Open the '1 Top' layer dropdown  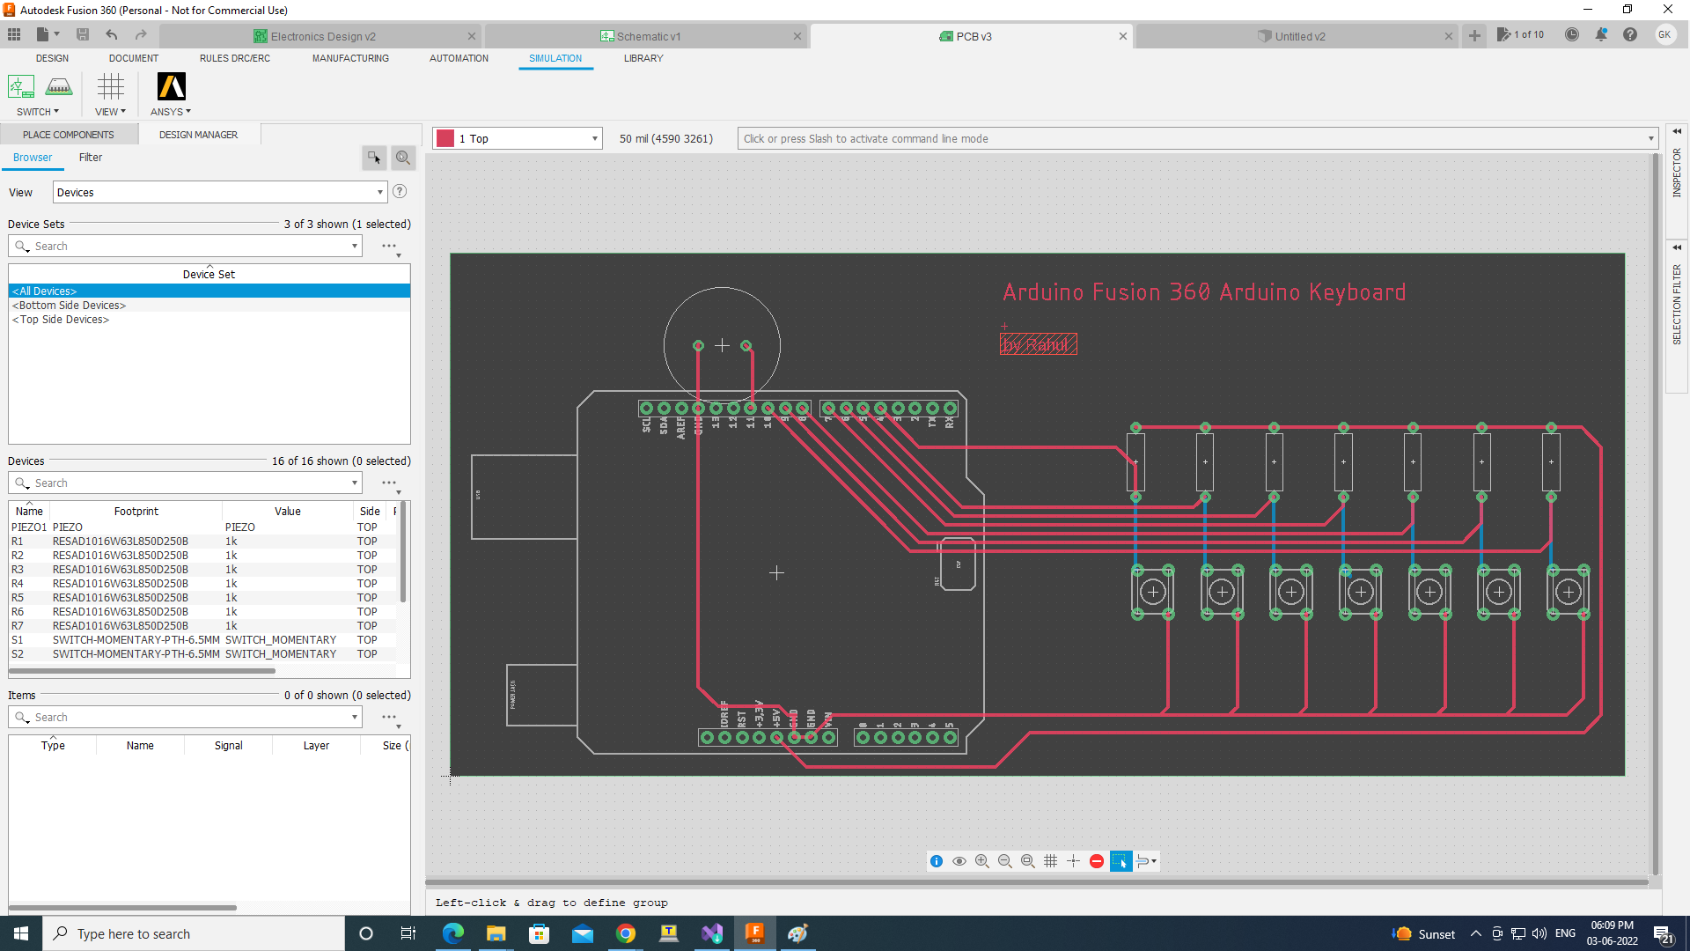pyautogui.click(x=595, y=138)
